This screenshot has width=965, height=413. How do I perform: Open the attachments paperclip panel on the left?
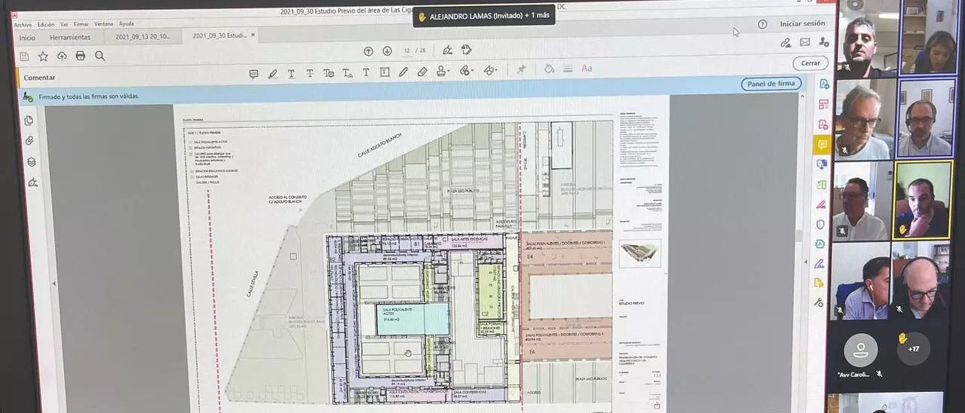pos(29,140)
